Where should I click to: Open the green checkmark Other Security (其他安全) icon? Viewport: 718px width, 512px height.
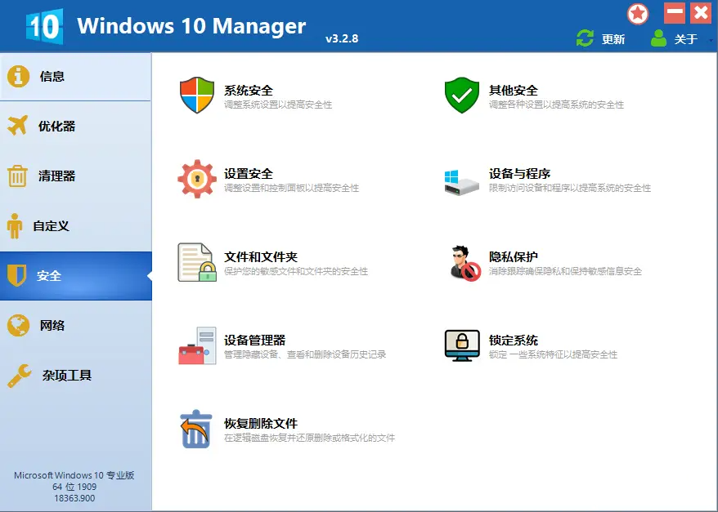461,96
